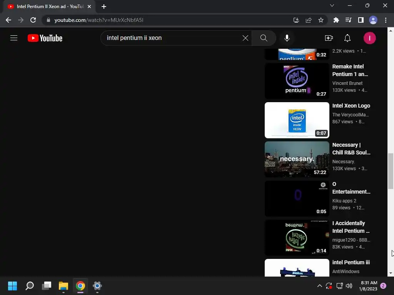Viewport: 394px width, 295px height.
Task: Open Settings gear on taskbar
Action: pos(97,286)
